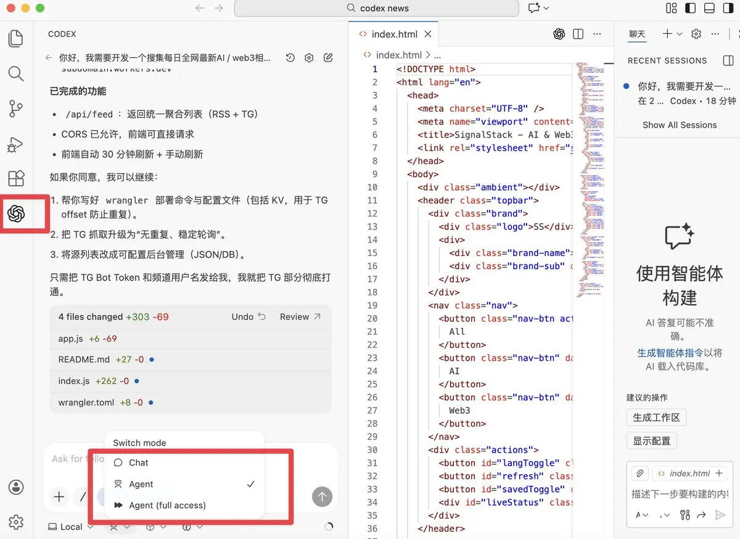Open the Extensions icon

click(x=16, y=179)
